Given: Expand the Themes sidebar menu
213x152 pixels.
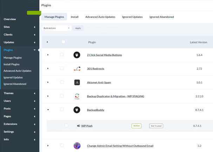Looking at the screenshot, I should [x=20, y=93].
